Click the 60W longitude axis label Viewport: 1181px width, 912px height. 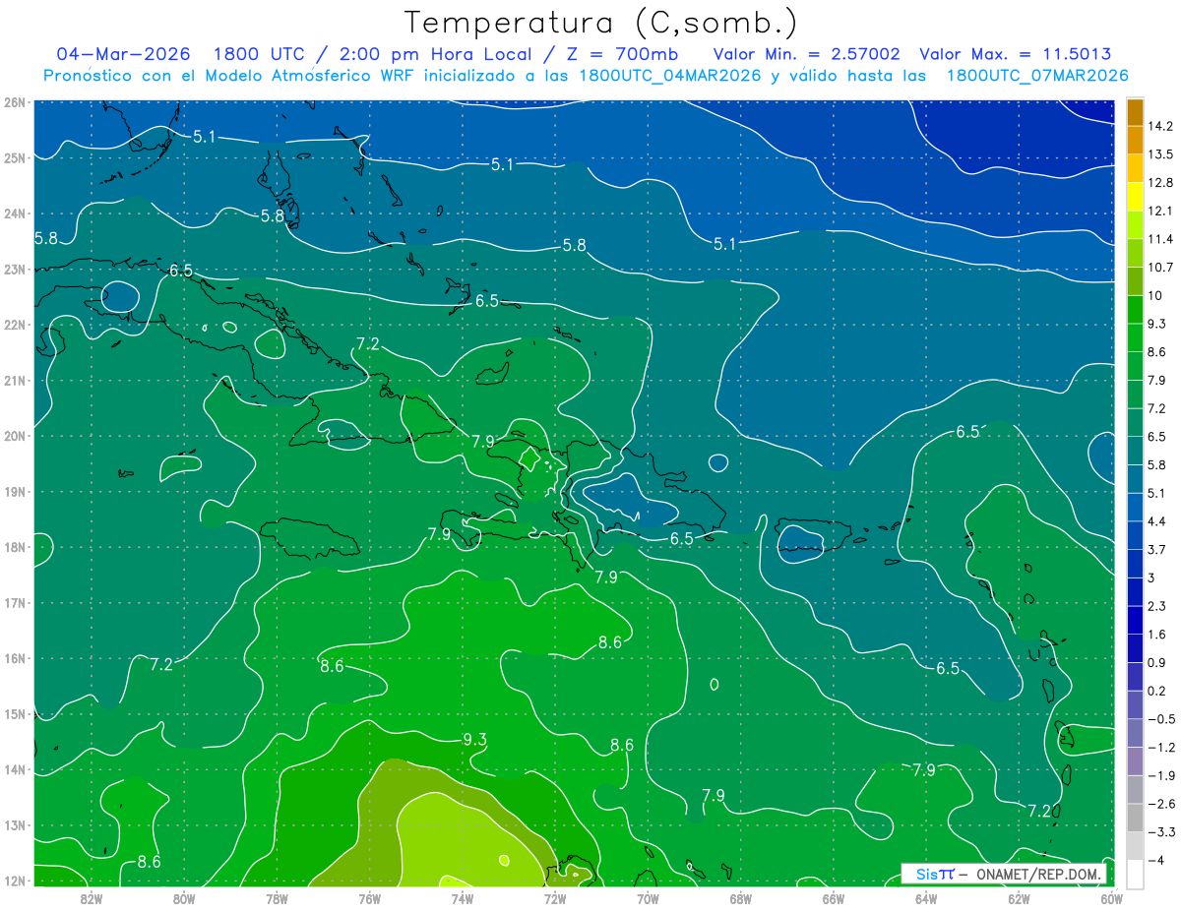point(1110,897)
